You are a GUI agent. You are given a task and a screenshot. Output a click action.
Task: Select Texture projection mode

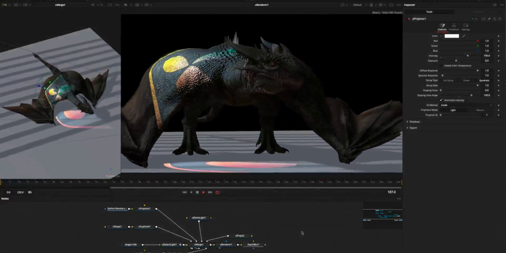click(480, 110)
